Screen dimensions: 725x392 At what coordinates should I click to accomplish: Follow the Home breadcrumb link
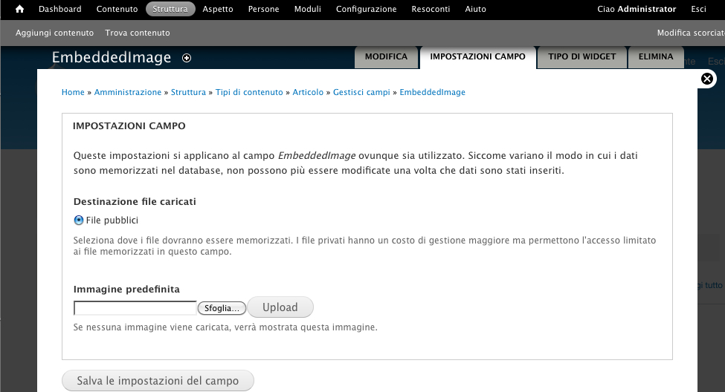(x=73, y=92)
